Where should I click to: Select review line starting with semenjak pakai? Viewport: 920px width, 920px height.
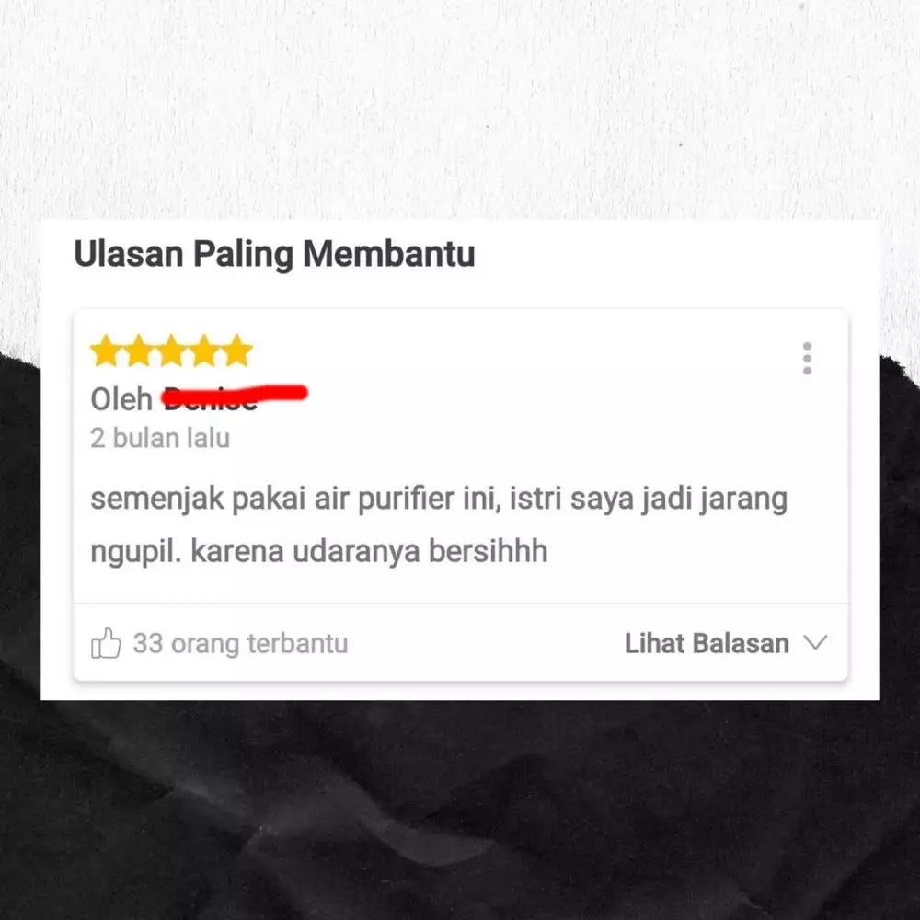click(x=439, y=500)
